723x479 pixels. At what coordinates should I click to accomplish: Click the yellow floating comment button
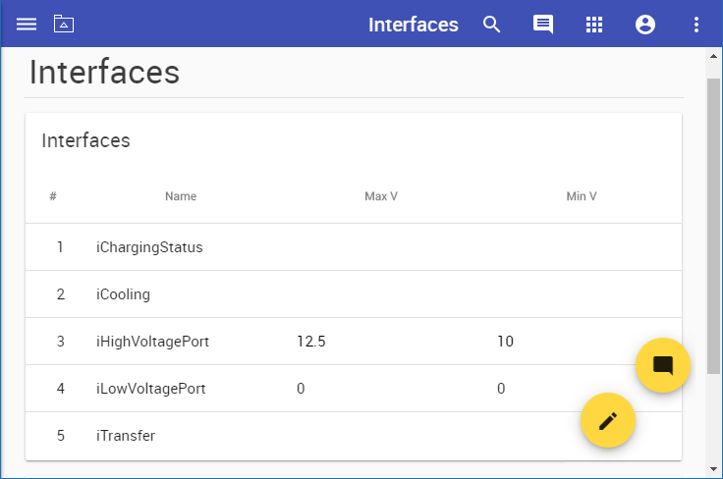click(x=663, y=365)
